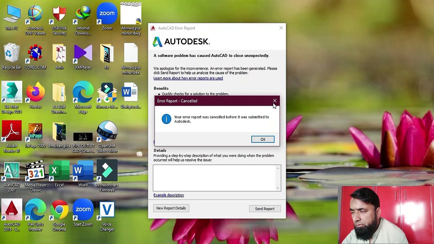Open This PC desktop icon
This screenshot has height=244, width=434.
tap(12, 17)
